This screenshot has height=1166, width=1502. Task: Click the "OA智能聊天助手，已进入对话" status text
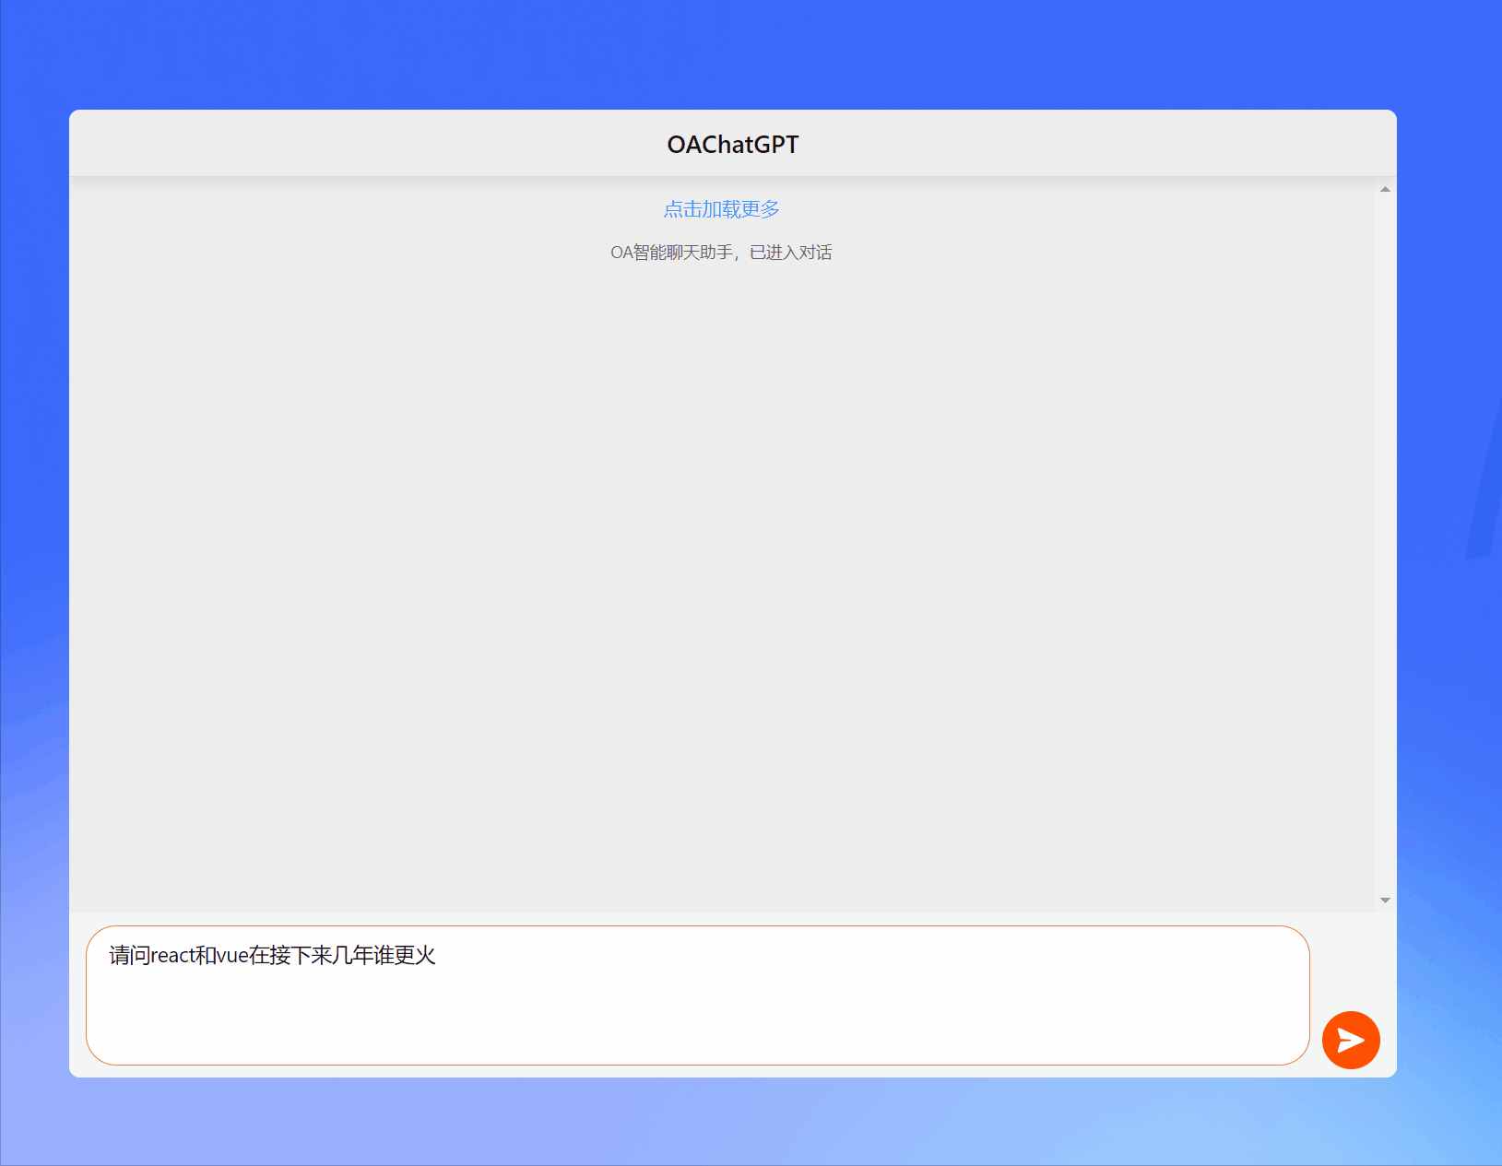[721, 252]
